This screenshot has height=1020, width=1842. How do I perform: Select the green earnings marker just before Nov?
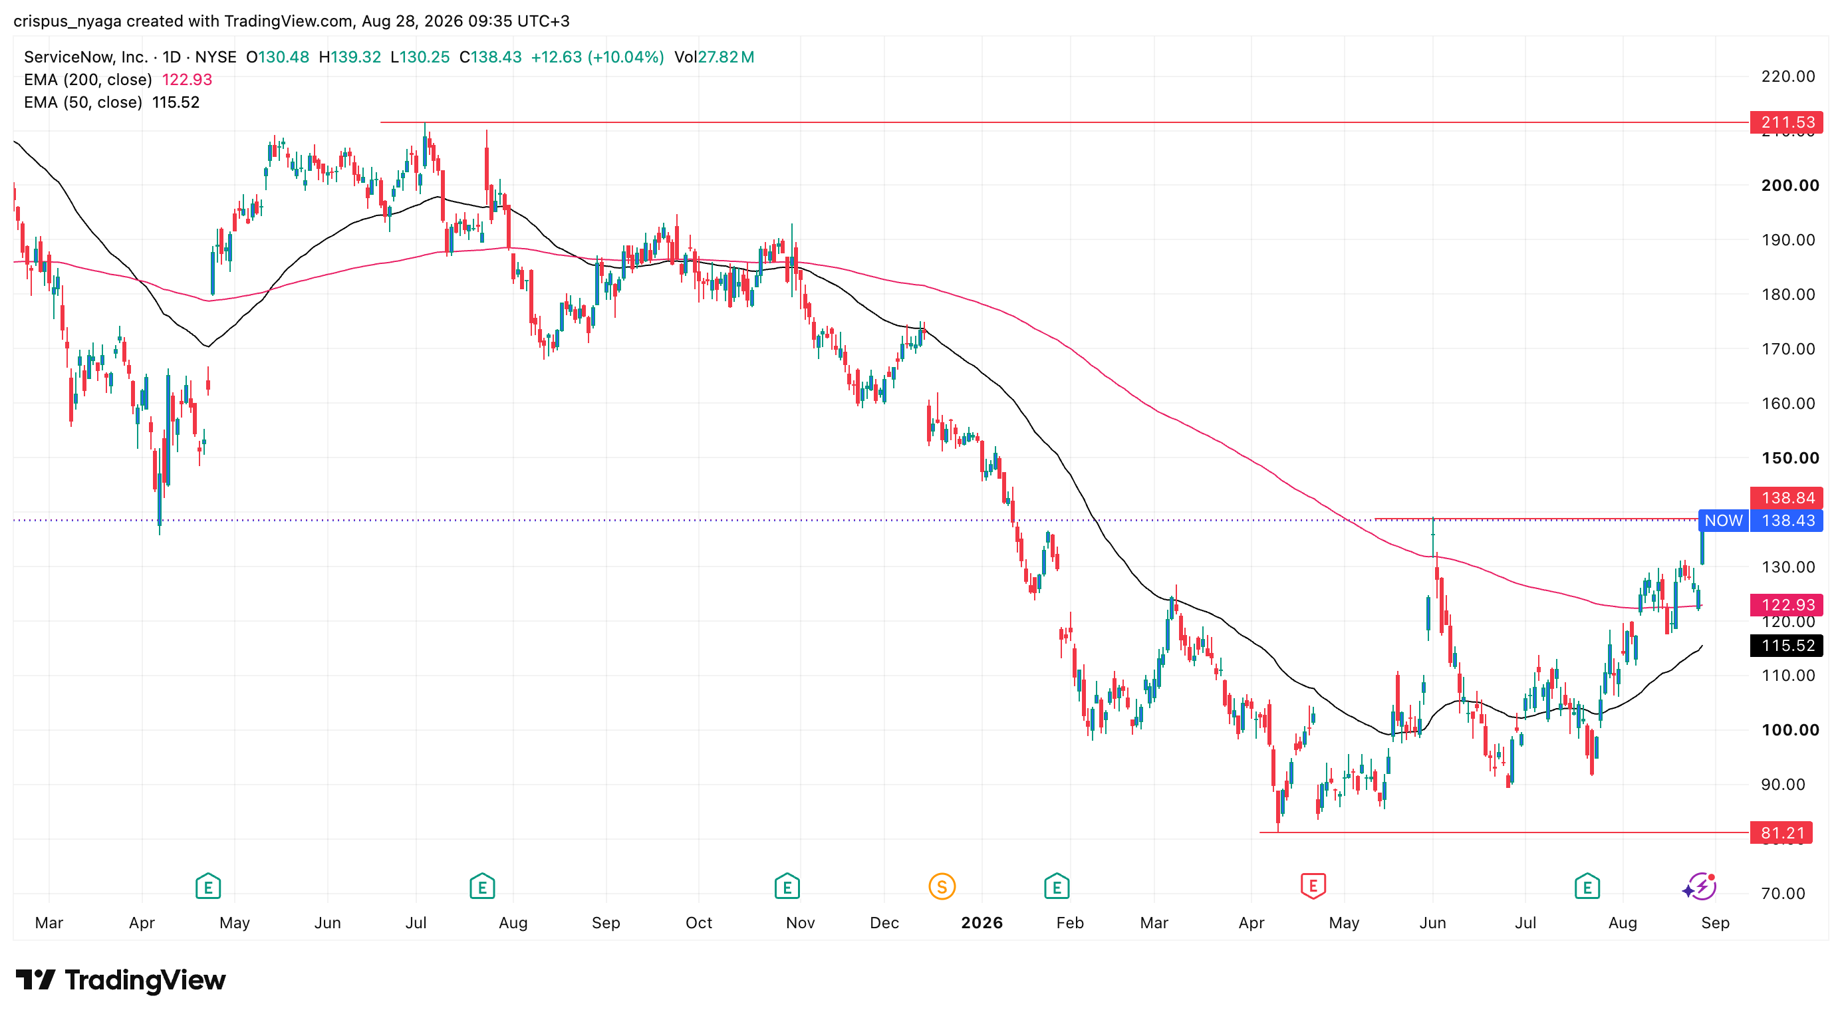[x=787, y=886]
